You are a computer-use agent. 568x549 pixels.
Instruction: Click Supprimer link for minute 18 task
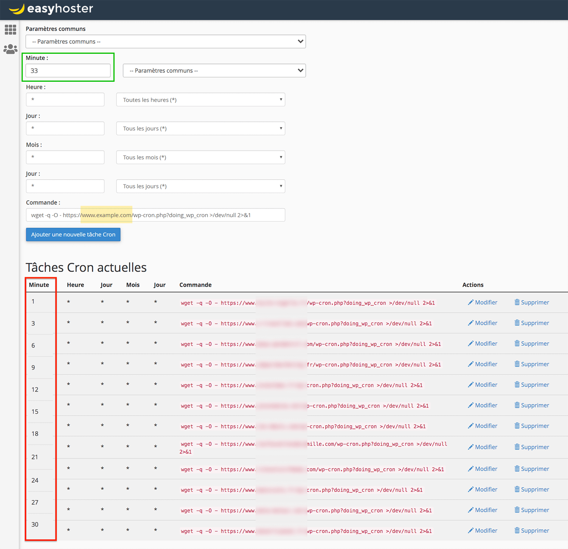534,426
